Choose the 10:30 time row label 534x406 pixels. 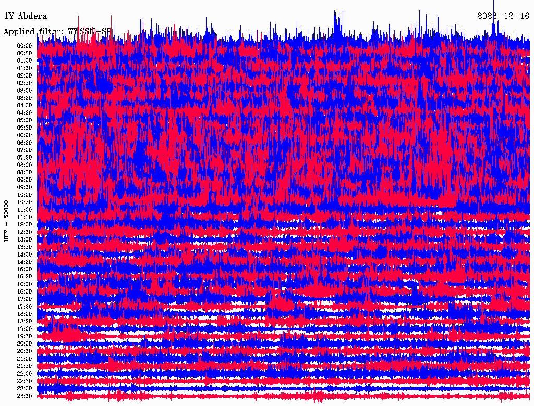coord(25,202)
